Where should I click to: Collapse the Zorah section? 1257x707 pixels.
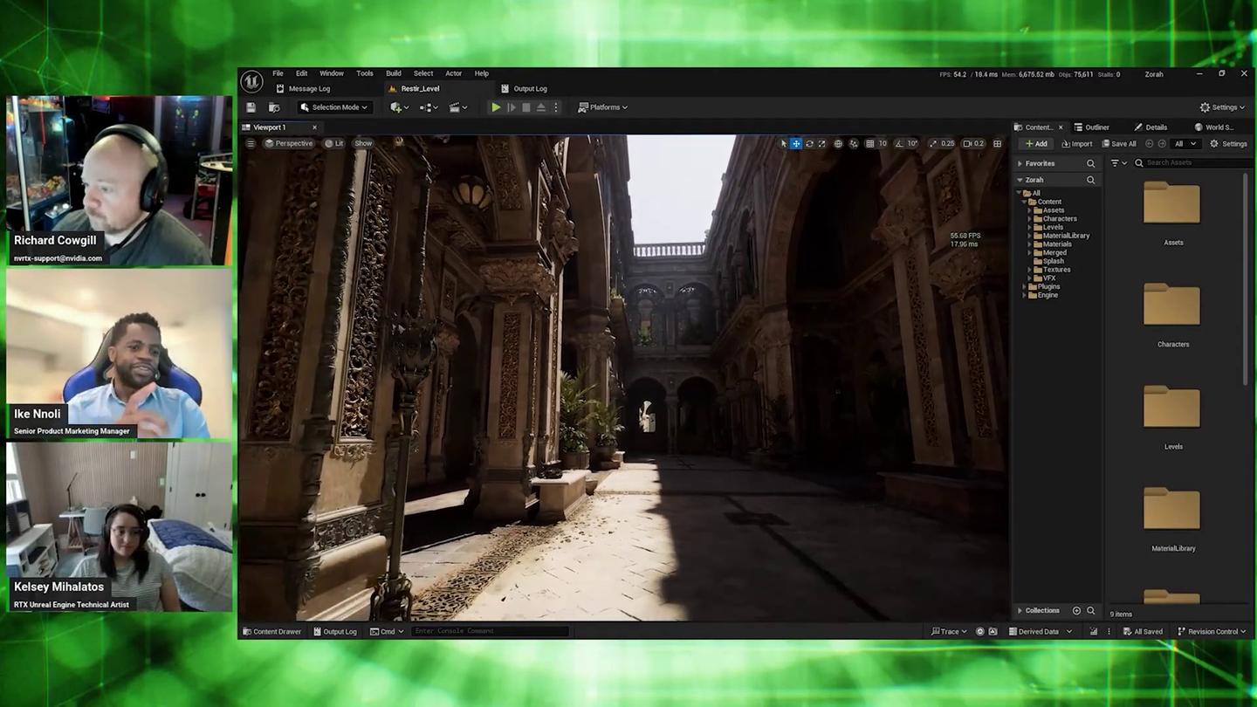coord(1020,180)
